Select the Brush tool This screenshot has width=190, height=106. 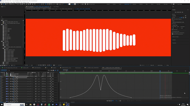click(x=26, y=4)
